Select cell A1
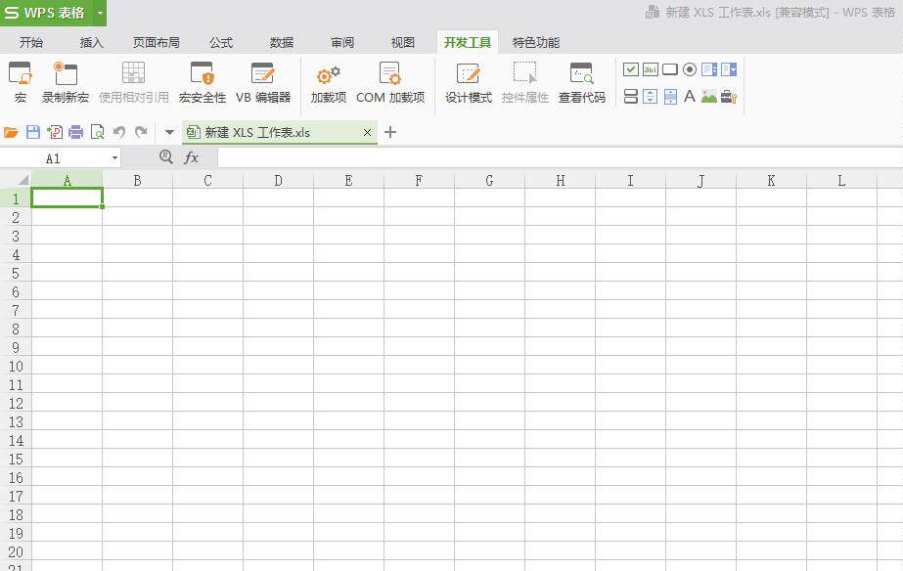 point(67,198)
